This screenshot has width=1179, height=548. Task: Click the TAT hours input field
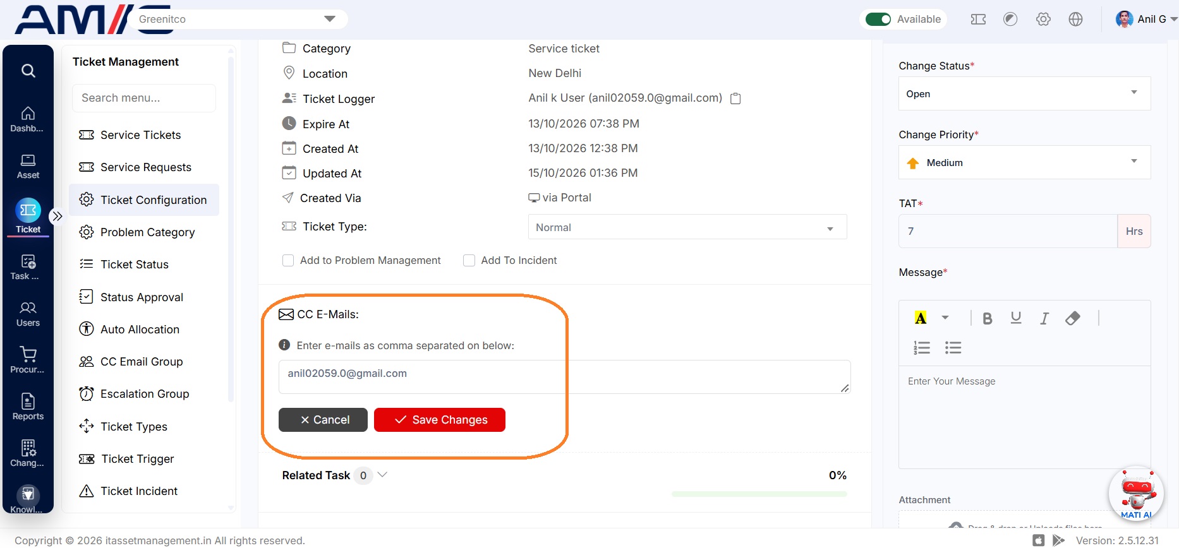tap(1008, 231)
